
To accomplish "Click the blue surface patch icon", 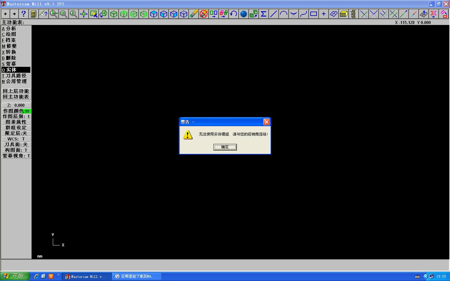I will [x=334, y=14].
